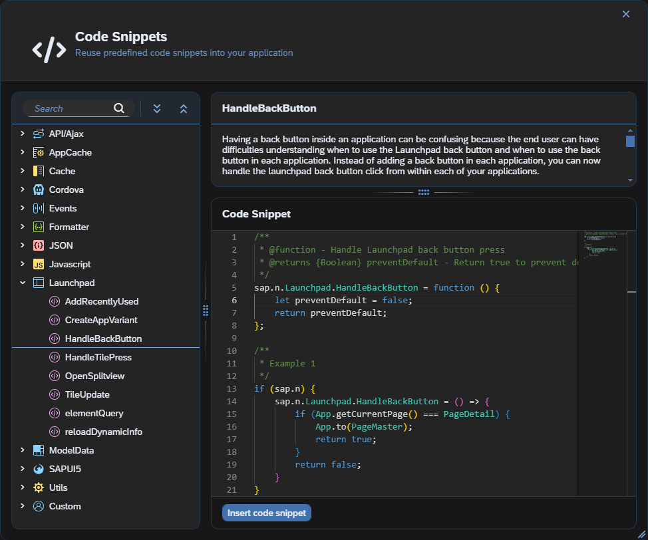Screen dimensions: 648x540
Task: Click the description scroll-up arrow
Action: pos(630,130)
